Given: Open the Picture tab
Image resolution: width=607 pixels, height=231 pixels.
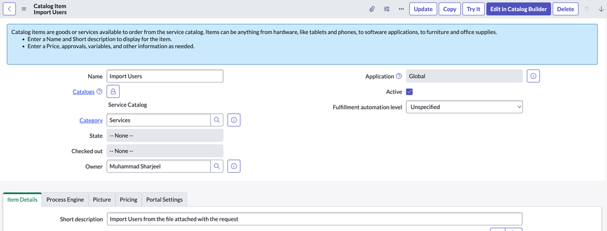Looking at the screenshot, I should 102,199.
